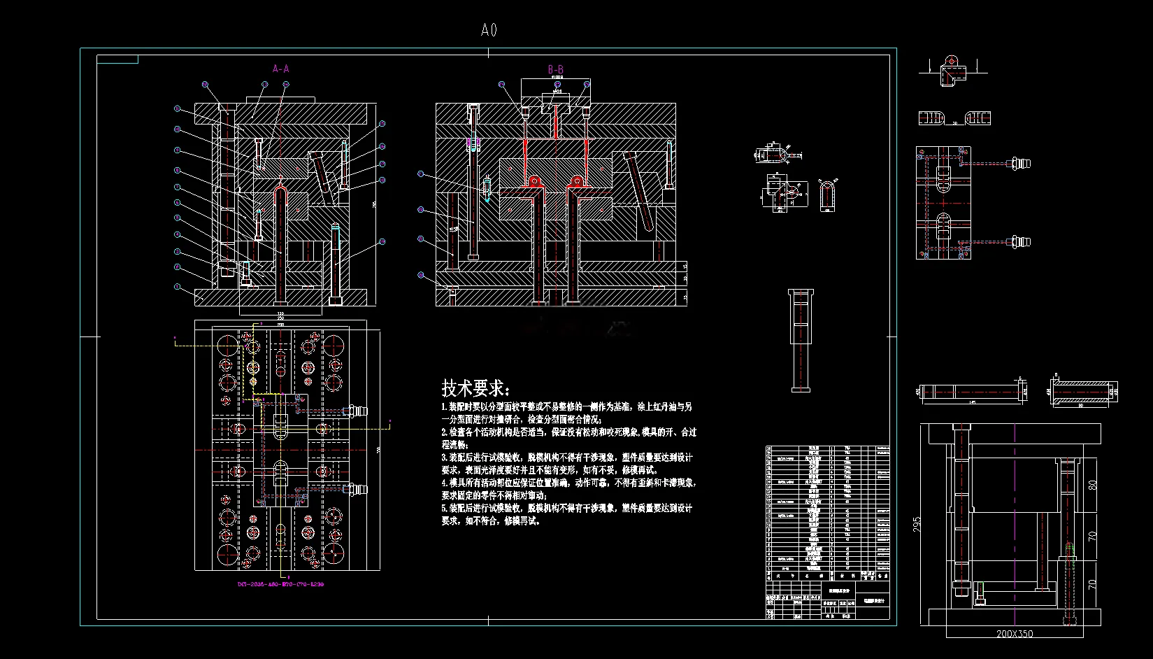This screenshot has height=659, width=1153.
Task: Select the "B-B" section title
Action: point(556,69)
